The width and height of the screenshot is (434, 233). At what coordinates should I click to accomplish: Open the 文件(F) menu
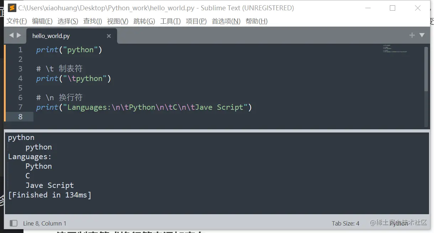pyautogui.click(x=17, y=21)
